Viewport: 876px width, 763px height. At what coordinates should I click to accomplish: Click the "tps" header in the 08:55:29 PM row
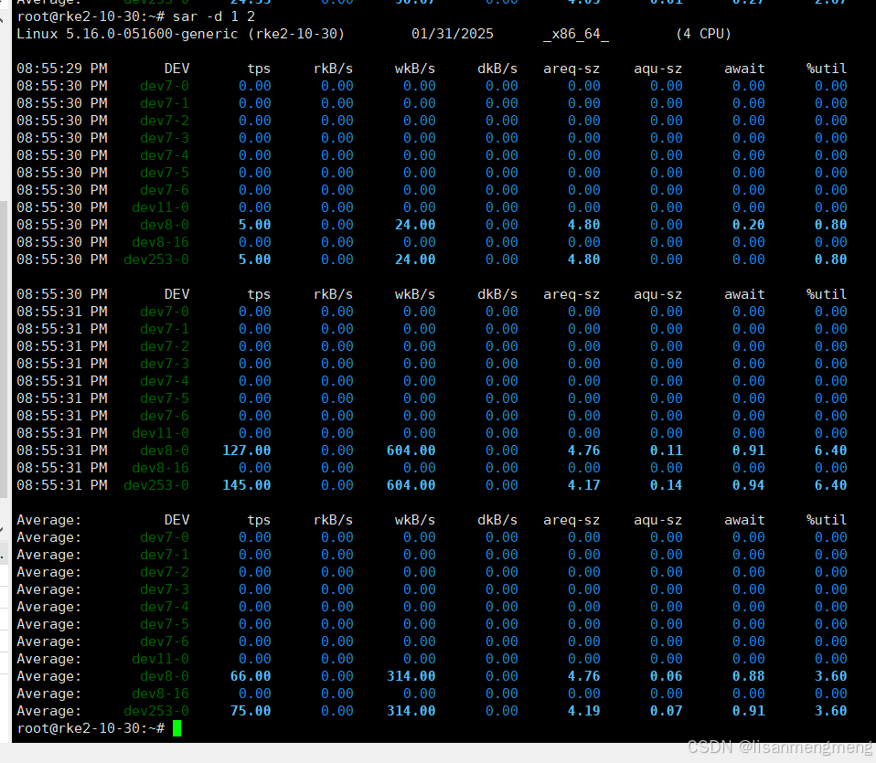pyautogui.click(x=259, y=69)
